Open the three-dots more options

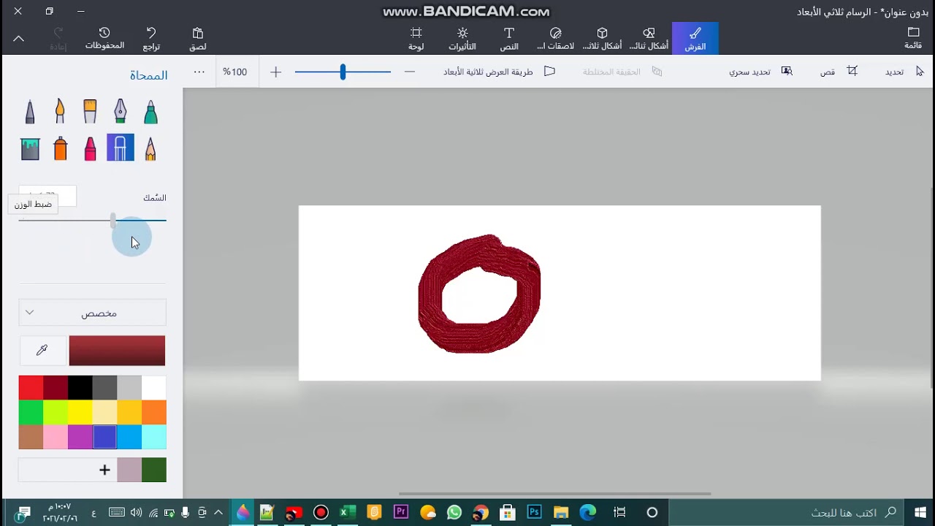pyautogui.click(x=199, y=72)
